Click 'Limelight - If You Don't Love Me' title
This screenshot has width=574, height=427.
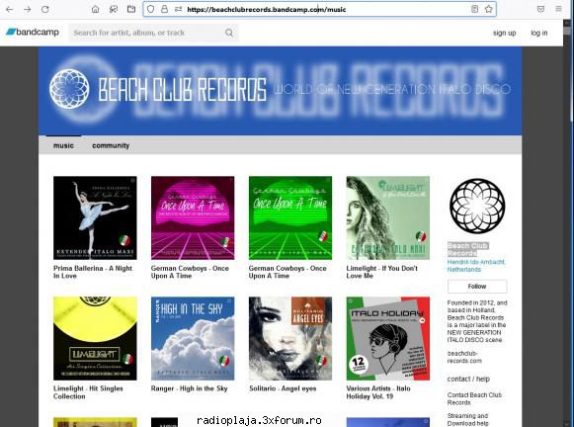(x=381, y=272)
